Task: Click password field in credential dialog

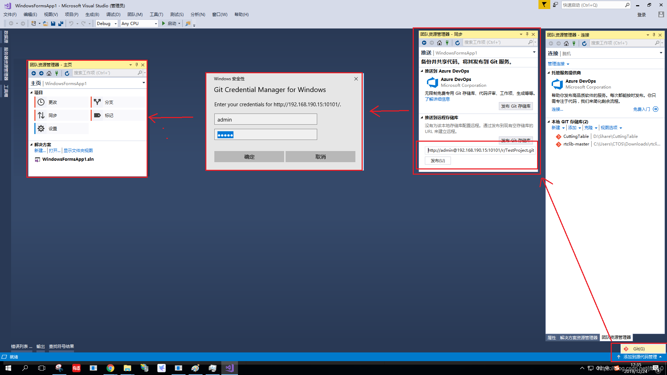Action: click(266, 135)
